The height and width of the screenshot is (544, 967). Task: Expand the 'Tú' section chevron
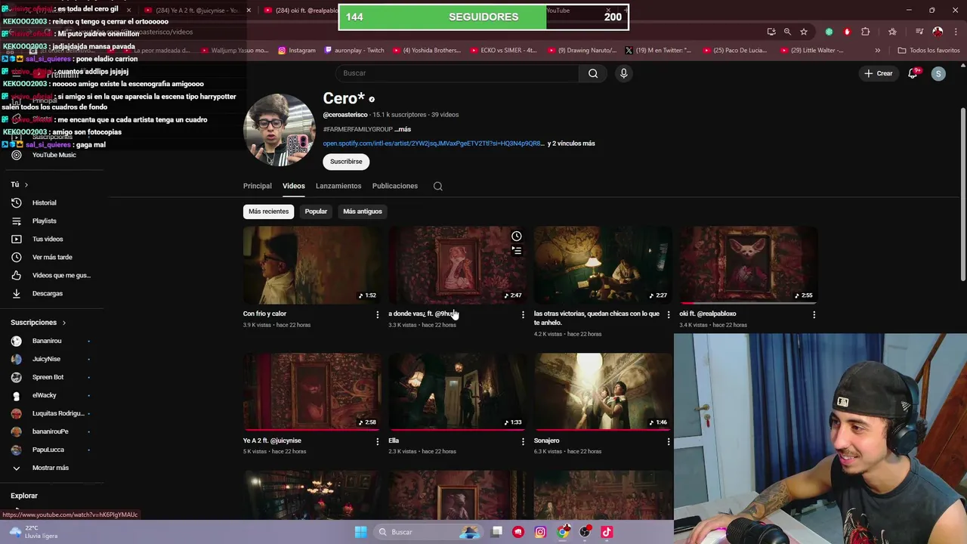pyautogui.click(x=26, y=184)
